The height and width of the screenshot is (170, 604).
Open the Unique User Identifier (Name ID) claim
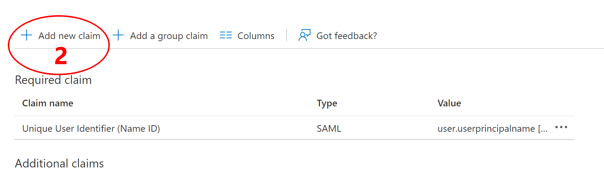(91, 128)
